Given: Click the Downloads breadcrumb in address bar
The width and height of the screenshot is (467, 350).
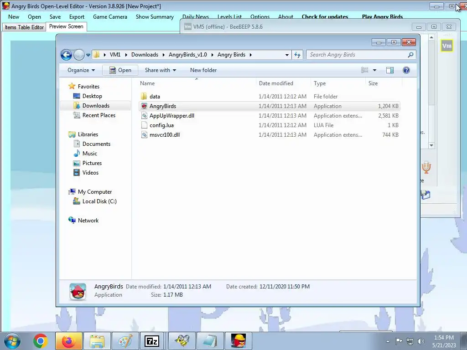Looking at the screenshot, I should coord(145,55).
